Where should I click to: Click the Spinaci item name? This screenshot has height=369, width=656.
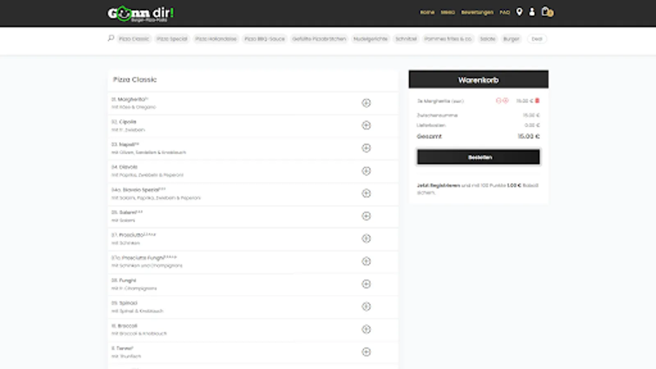125,303
